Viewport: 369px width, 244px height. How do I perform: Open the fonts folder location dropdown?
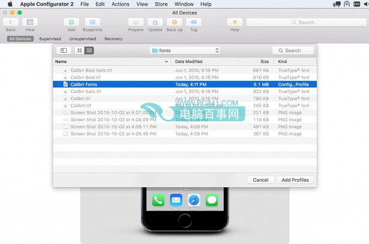pyautogui.click(x=185, y=50)
